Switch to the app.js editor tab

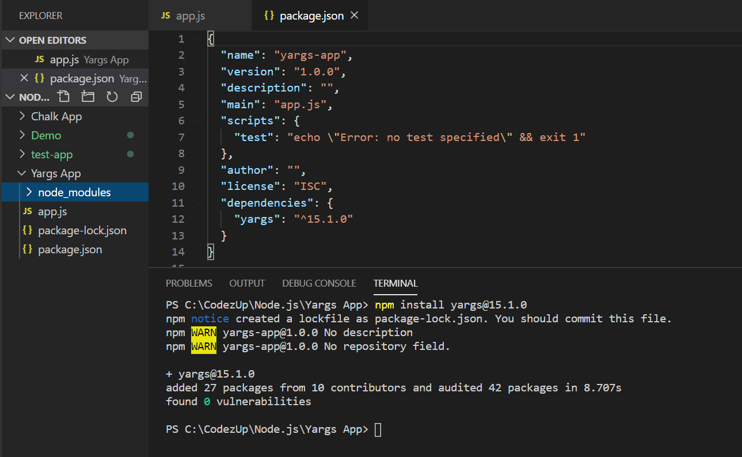[190, 16]
